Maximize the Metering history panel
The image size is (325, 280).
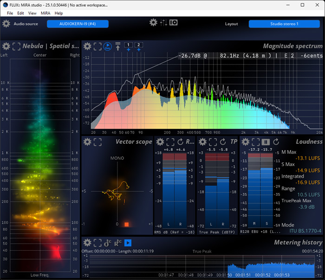click(x=97, y=243)
